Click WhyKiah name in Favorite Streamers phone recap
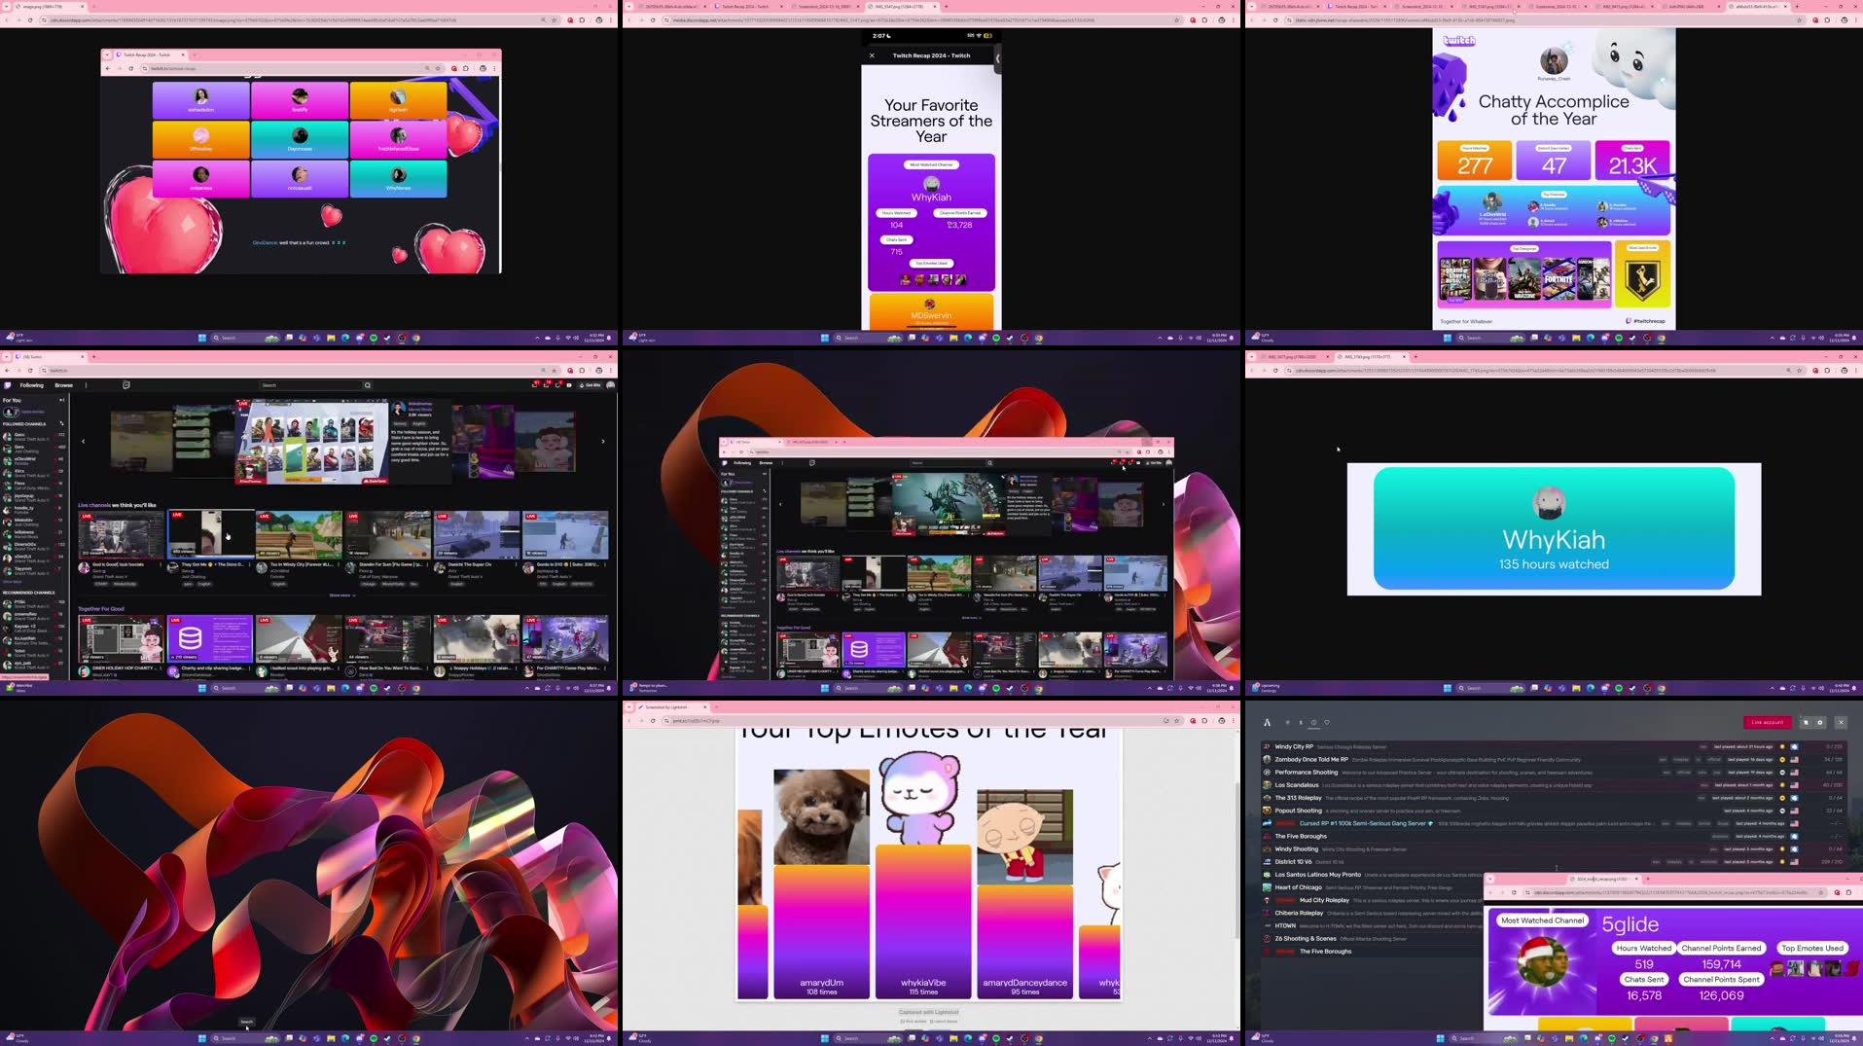This screenshot has height=1046, width=1863. point(931,198)
